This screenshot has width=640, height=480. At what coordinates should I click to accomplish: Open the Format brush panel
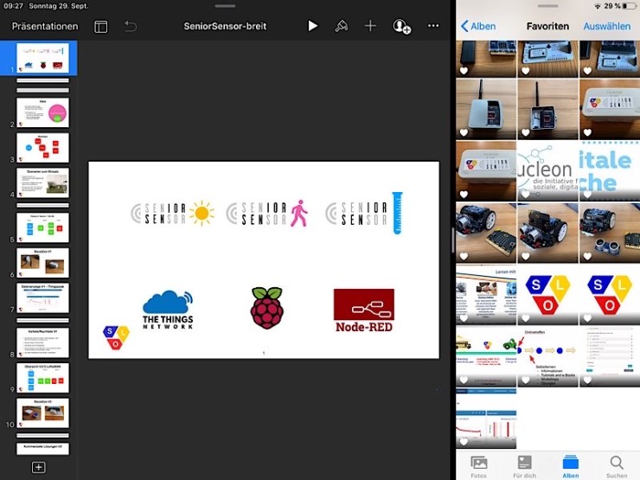pos(342,26)
